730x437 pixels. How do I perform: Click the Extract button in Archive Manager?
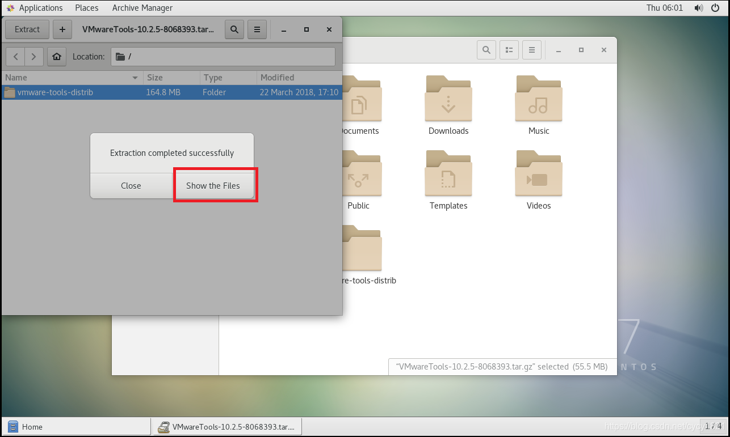tap(27, 29)
